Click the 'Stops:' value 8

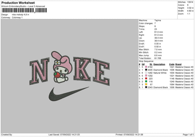tap(155, 26)
